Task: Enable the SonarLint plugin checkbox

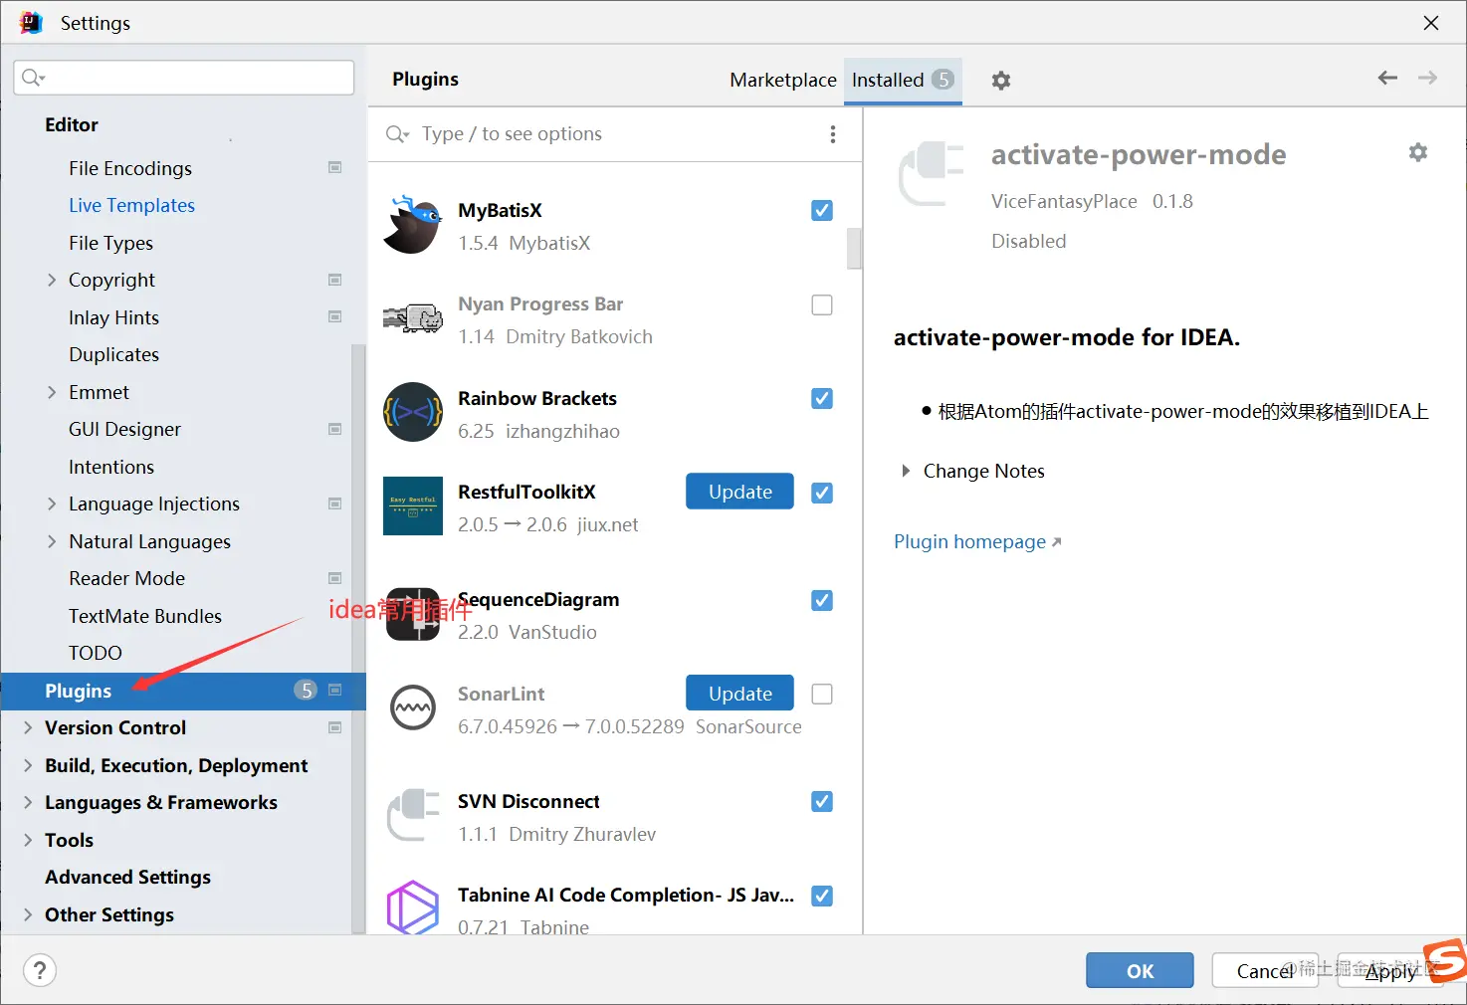Action: click(822, 694)
